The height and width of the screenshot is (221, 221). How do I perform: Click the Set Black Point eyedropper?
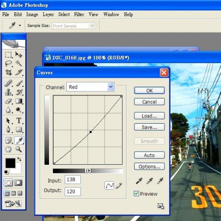pos(139,181)
